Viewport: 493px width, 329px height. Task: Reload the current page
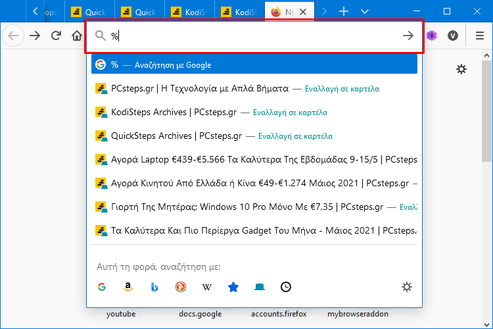point(56,36)
